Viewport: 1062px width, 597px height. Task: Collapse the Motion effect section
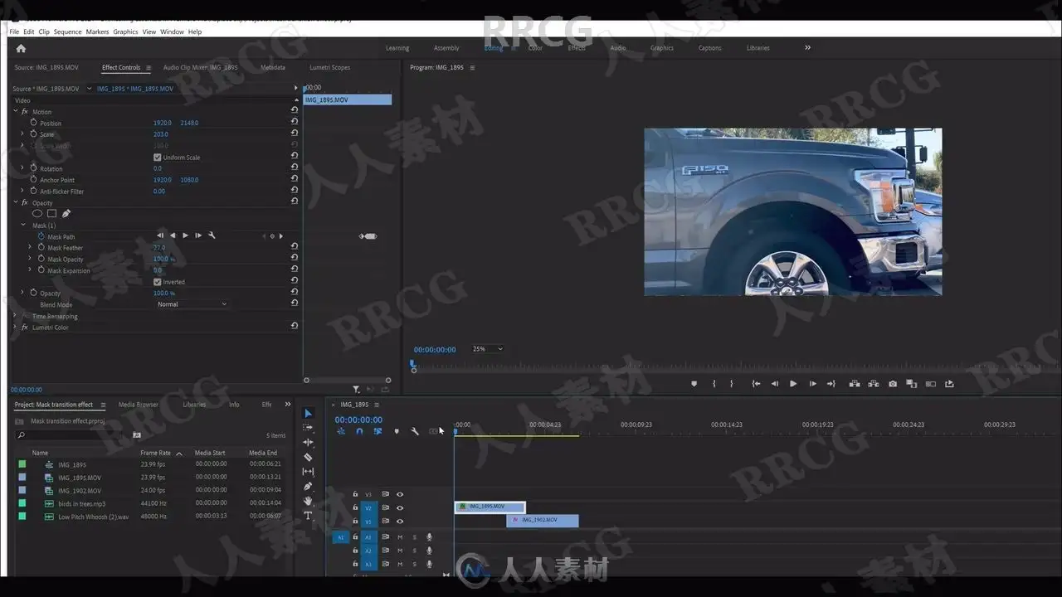pos(16,111)
